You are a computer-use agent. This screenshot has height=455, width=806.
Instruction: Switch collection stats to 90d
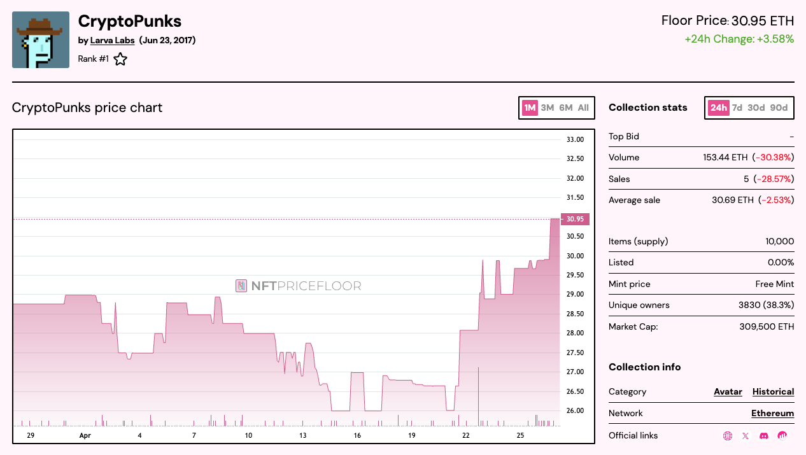(779, 108)
